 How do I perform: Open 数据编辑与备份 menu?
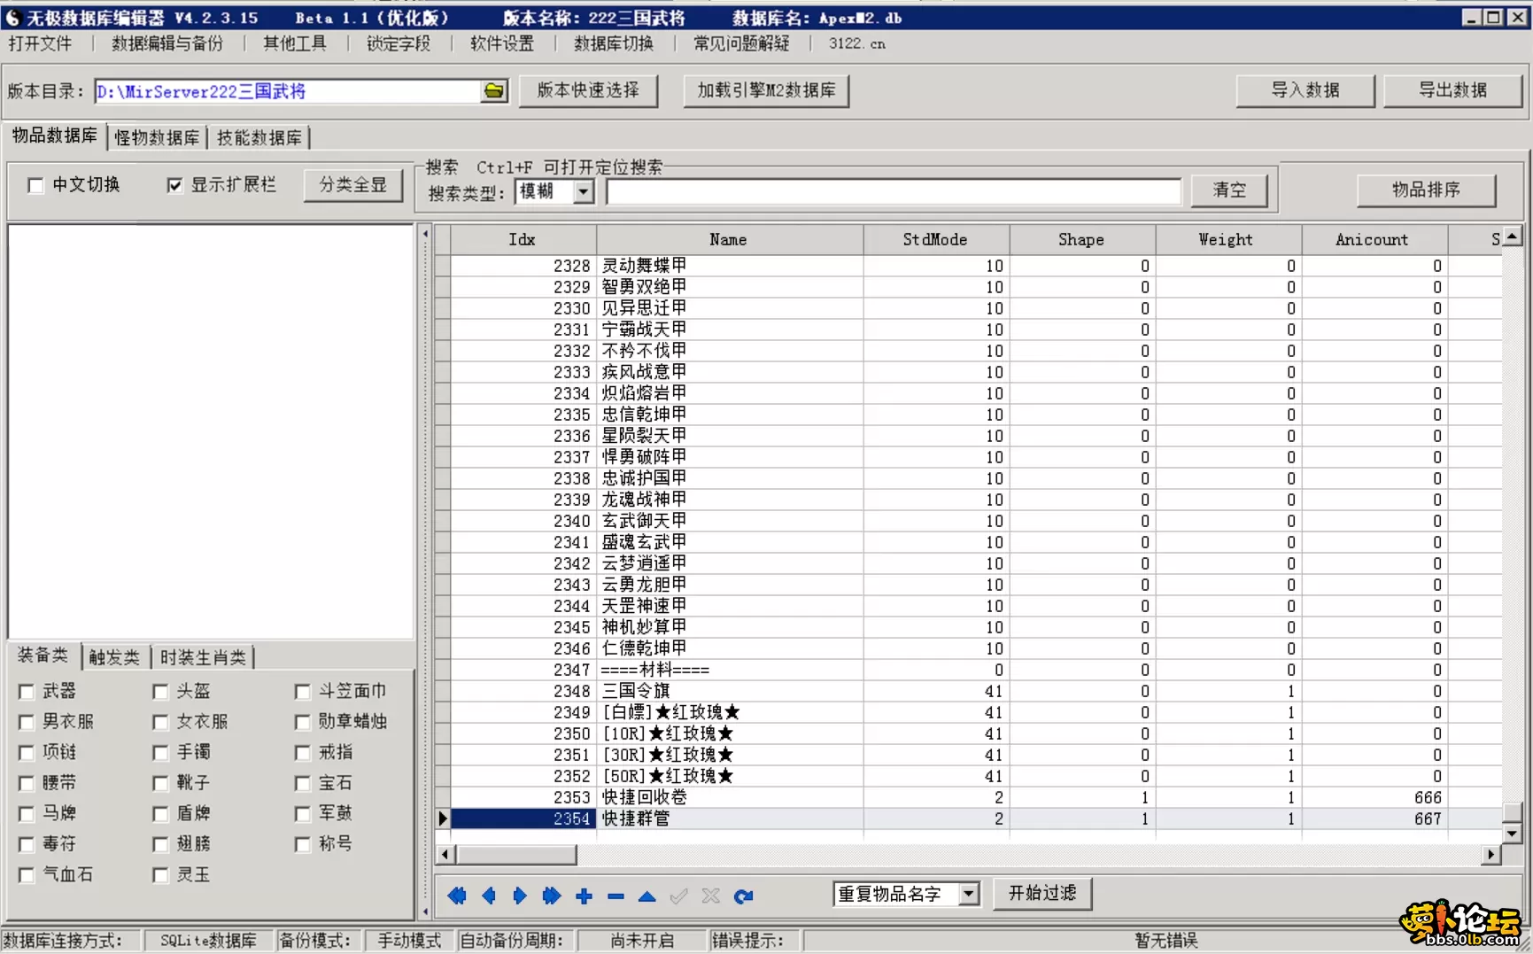coord(167,43)
